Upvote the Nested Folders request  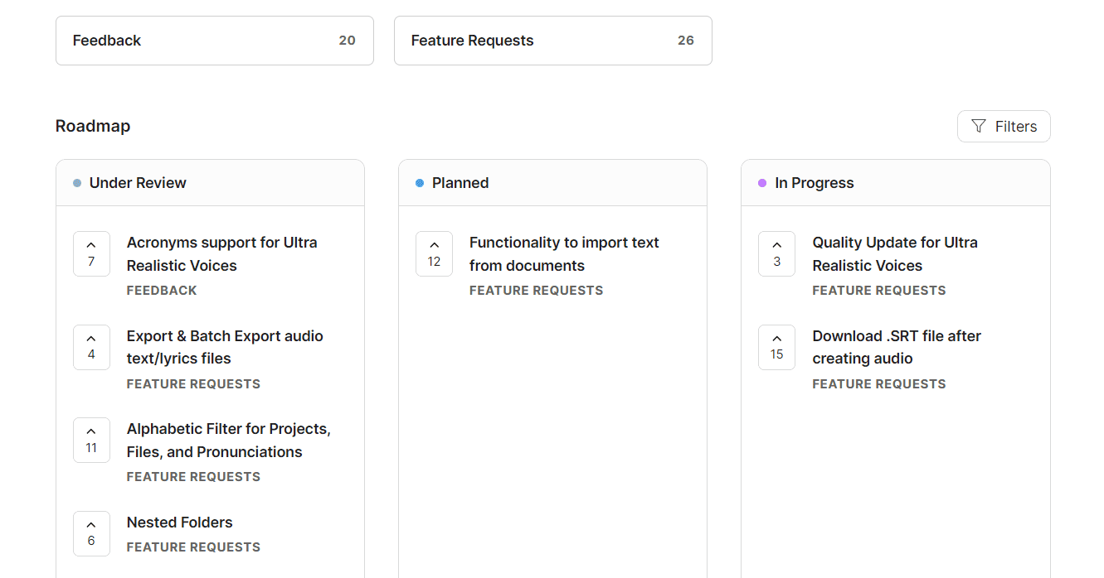click(x=91, y=533)
